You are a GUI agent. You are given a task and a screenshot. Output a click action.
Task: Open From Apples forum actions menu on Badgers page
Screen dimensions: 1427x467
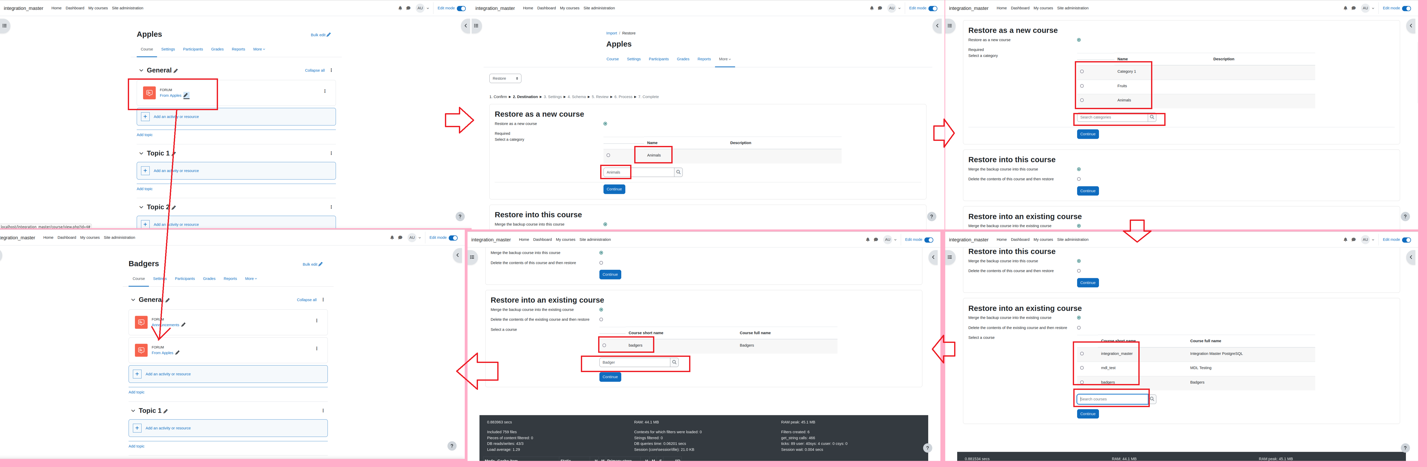point(317,348)
